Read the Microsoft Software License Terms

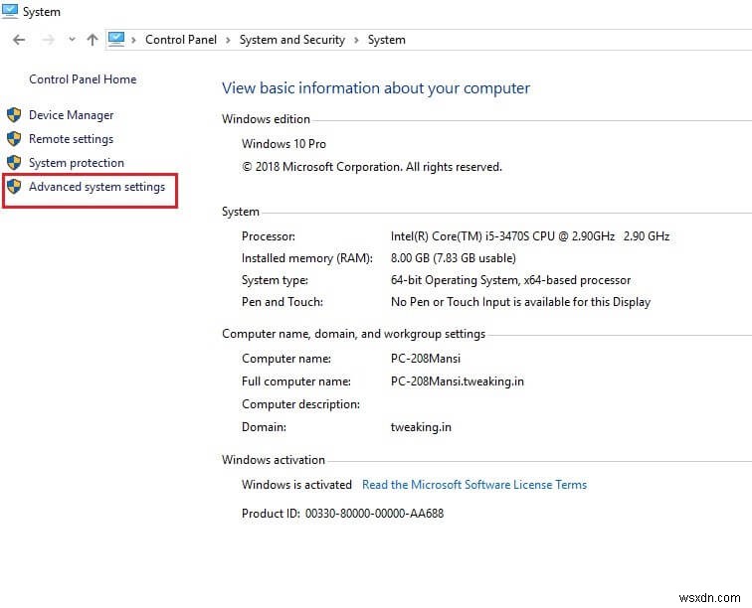pos(474,485)
